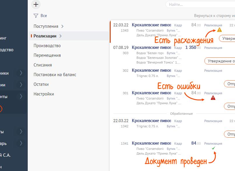Click the 84.00 amount on document 1341
235x171 pixels.
pos(196,143)
